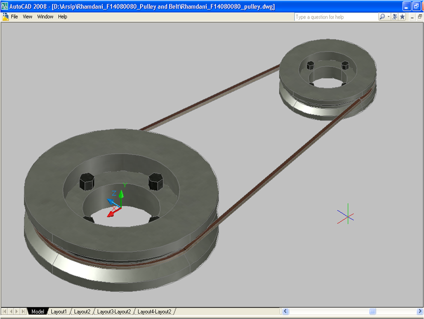Switch to the Layout1 tab
This screenshot has height=319, width=424.
coord(59,312)
